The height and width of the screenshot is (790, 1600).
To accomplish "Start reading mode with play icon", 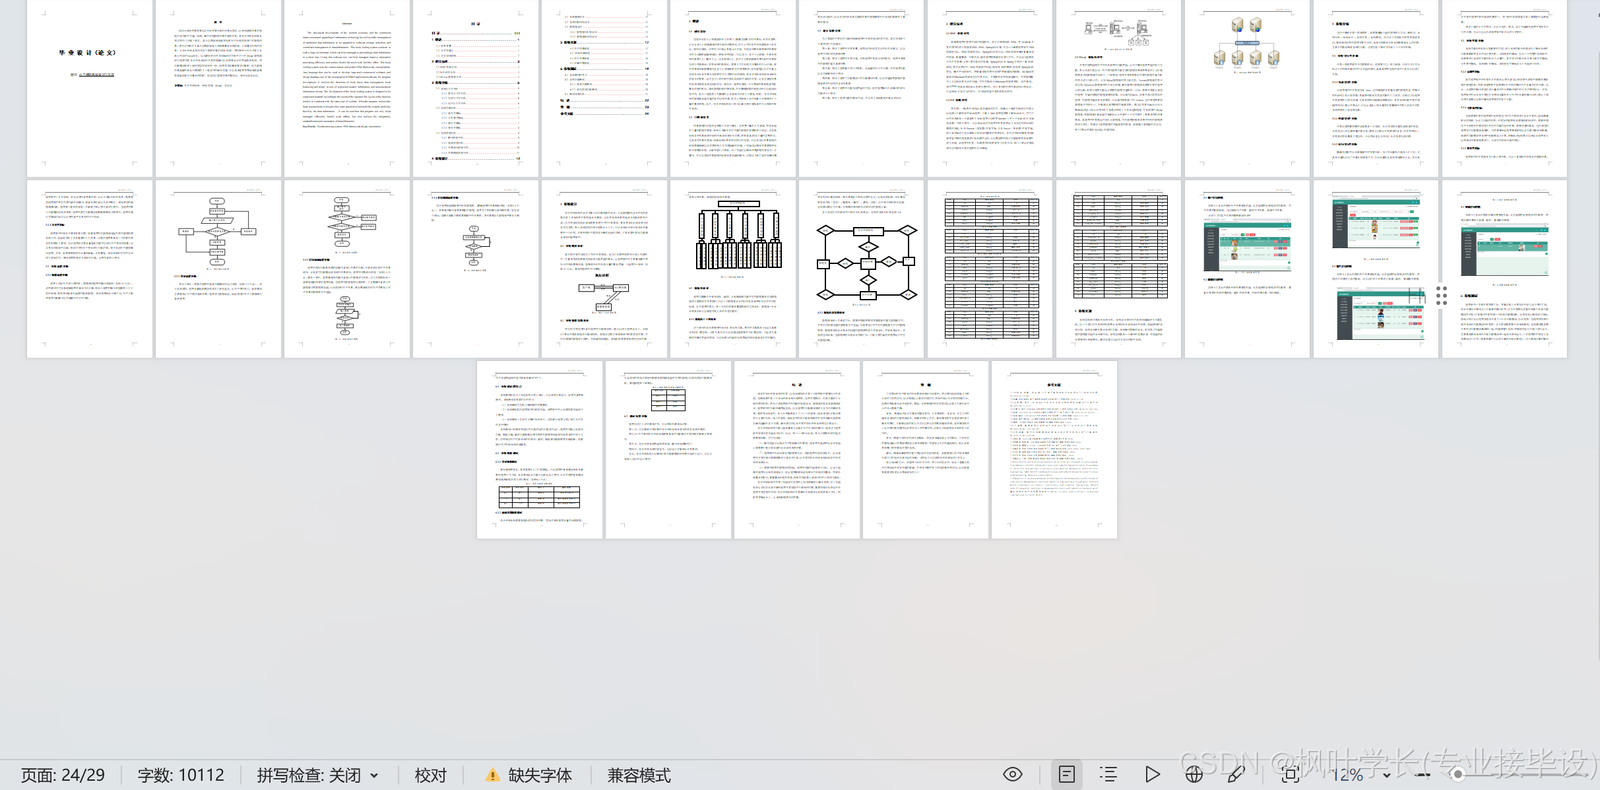I will tap(1152, 774).
